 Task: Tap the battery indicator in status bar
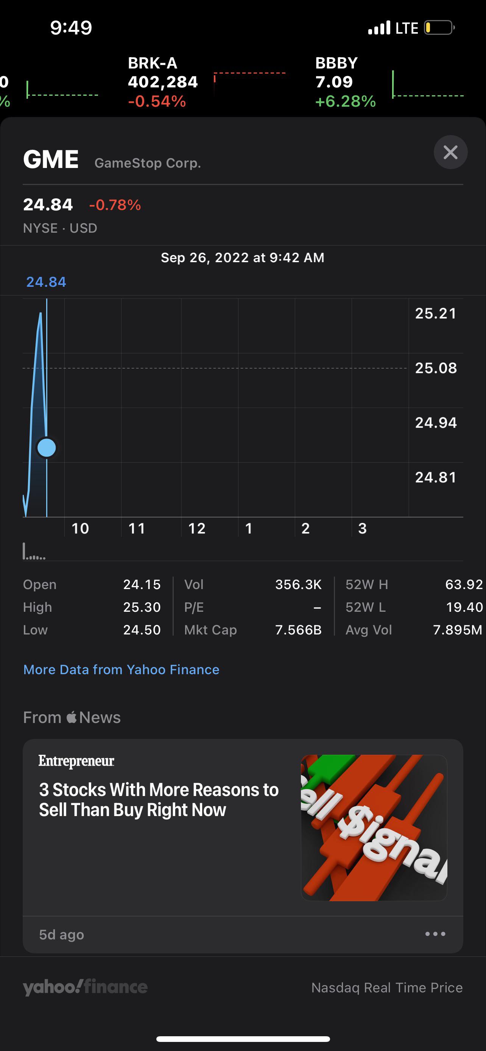(439, 28)
